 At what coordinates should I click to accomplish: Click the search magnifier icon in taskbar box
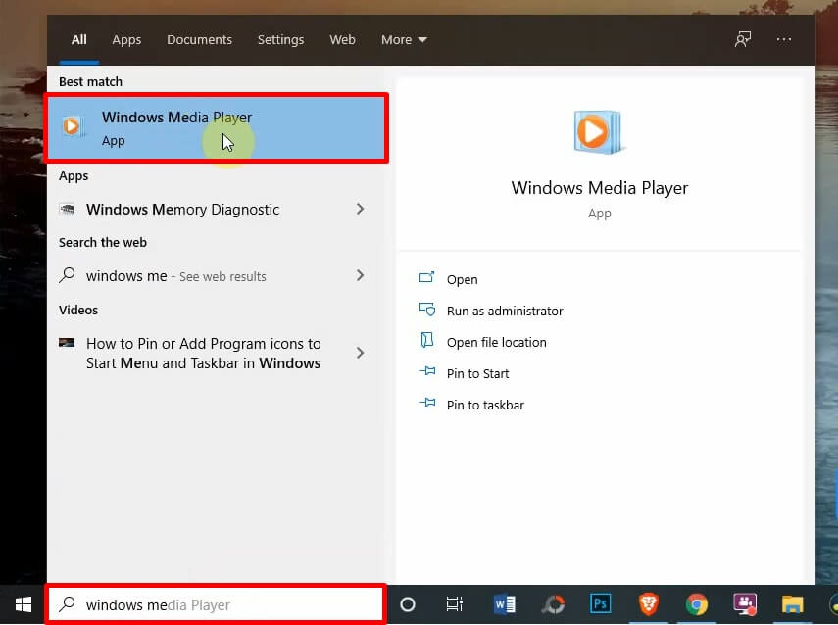[x=67, y=604]
